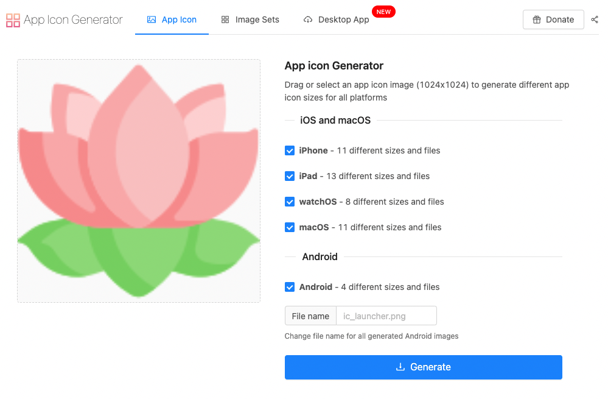
Task: Click the Donate button
Action: point(553,19)
